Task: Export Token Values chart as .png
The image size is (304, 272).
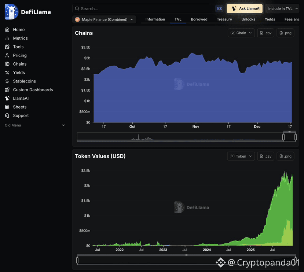Action: (x=285, y=156)
